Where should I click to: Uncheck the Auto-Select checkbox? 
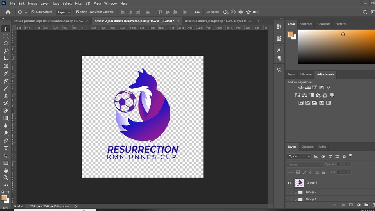33,12
